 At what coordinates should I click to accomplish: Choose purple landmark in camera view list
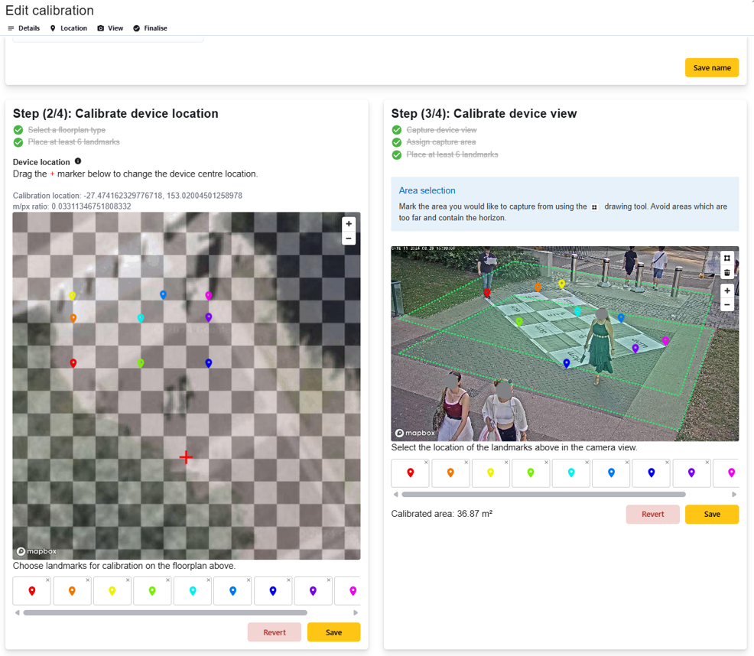(x=691, y=473)
